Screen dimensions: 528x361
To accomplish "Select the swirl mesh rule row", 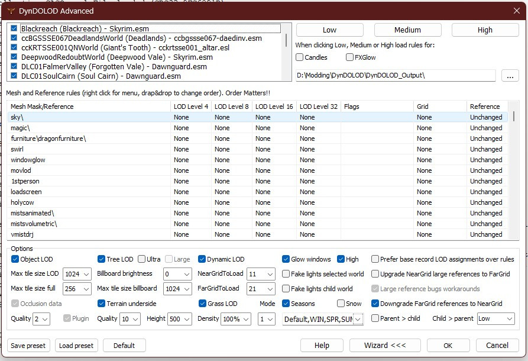I will [x=258, y=149].
